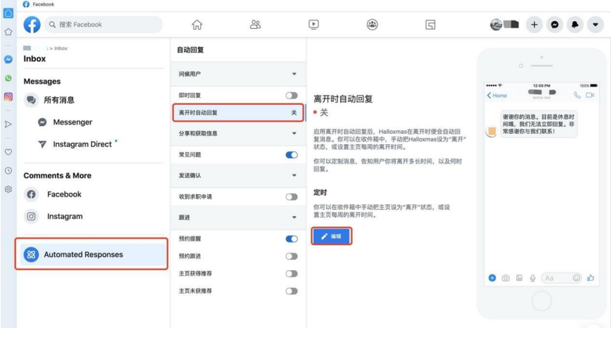Click video call icon in phone preview
Screen dimensions: 615x340
point(590,95)
